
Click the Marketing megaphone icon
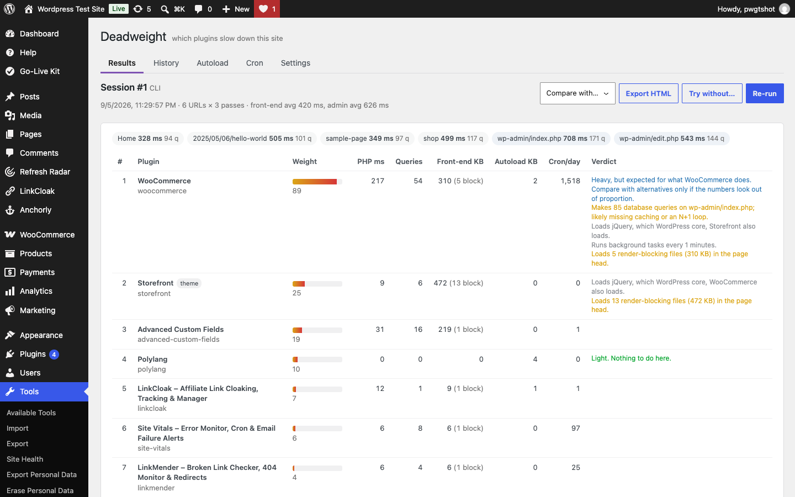10,310
